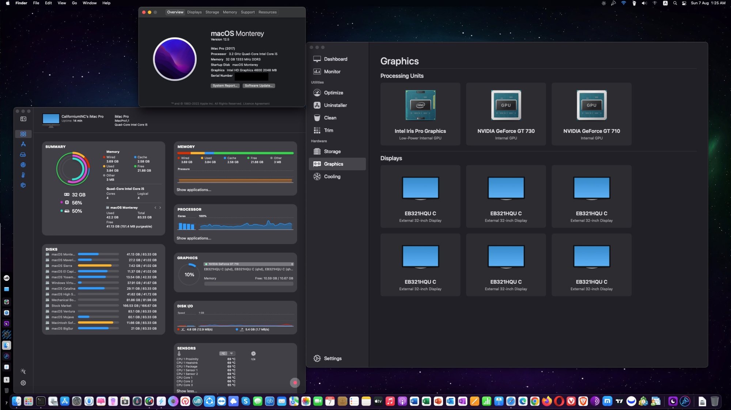Click the red record button near sensors
731x410 pixels.
click(295, 383)
